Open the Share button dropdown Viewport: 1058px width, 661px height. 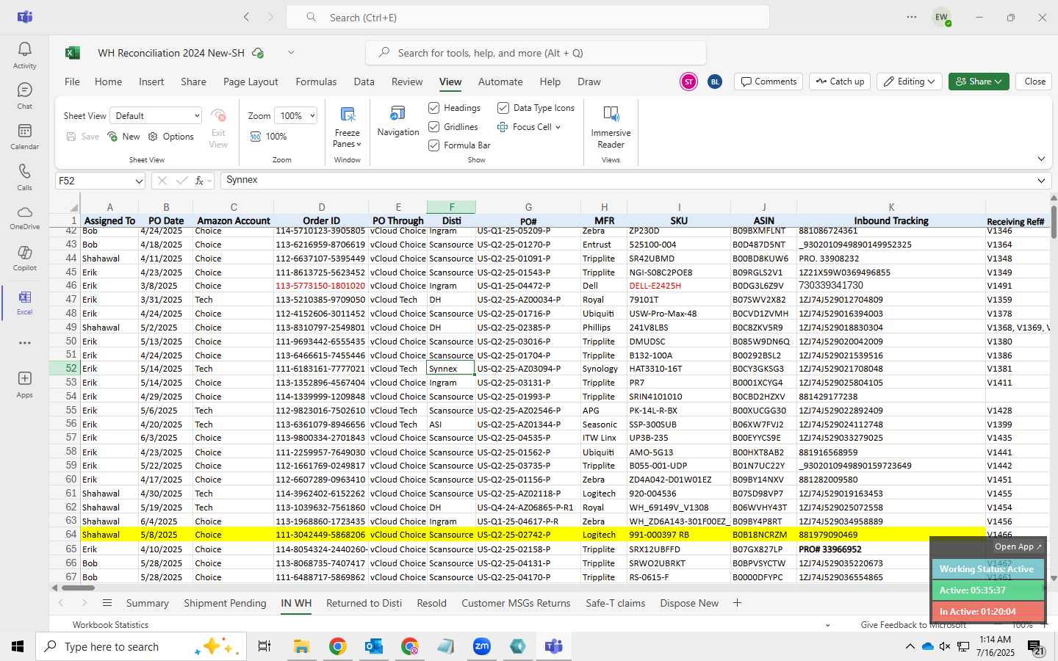pyautogui.click(x=979, y=82)
